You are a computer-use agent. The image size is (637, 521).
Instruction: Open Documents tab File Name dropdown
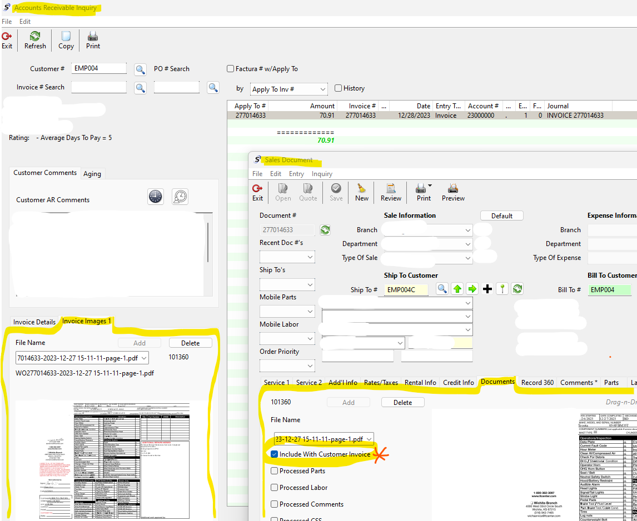click(324, 439)
